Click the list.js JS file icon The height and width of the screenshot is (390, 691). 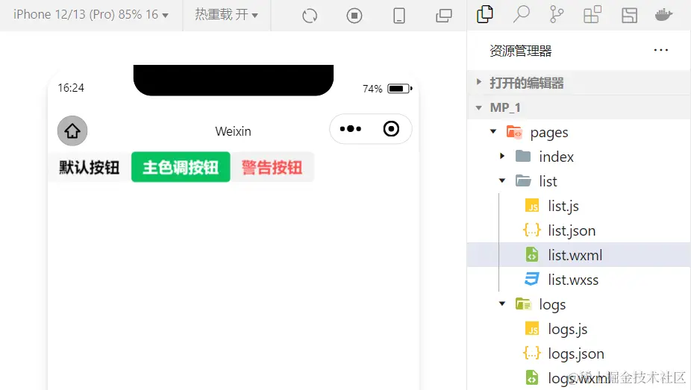[532, 206]
